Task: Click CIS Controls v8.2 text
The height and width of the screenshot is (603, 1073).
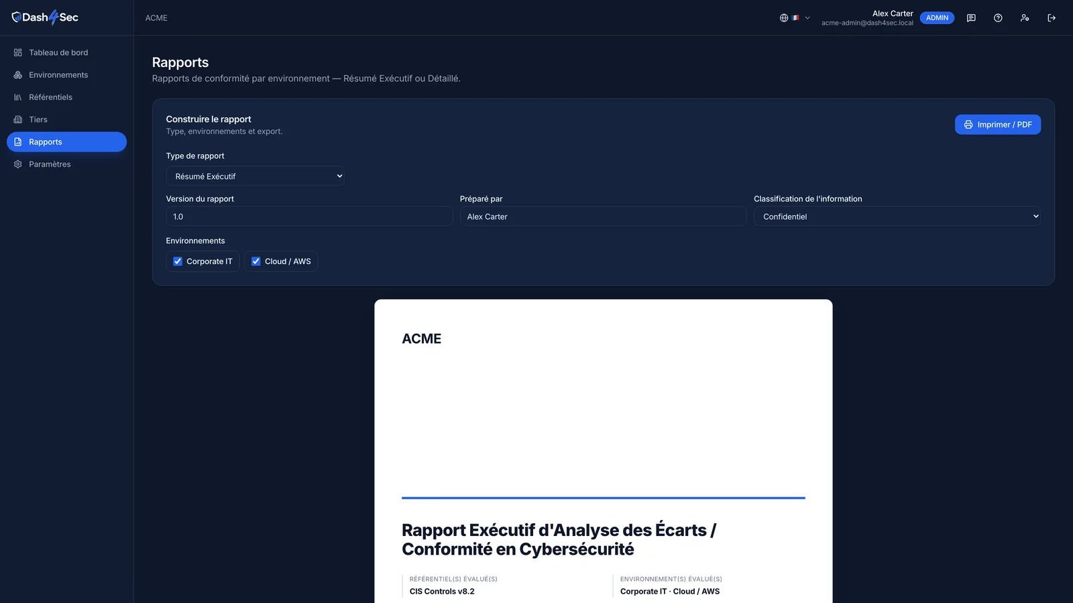Action: [x=442, y=592]
